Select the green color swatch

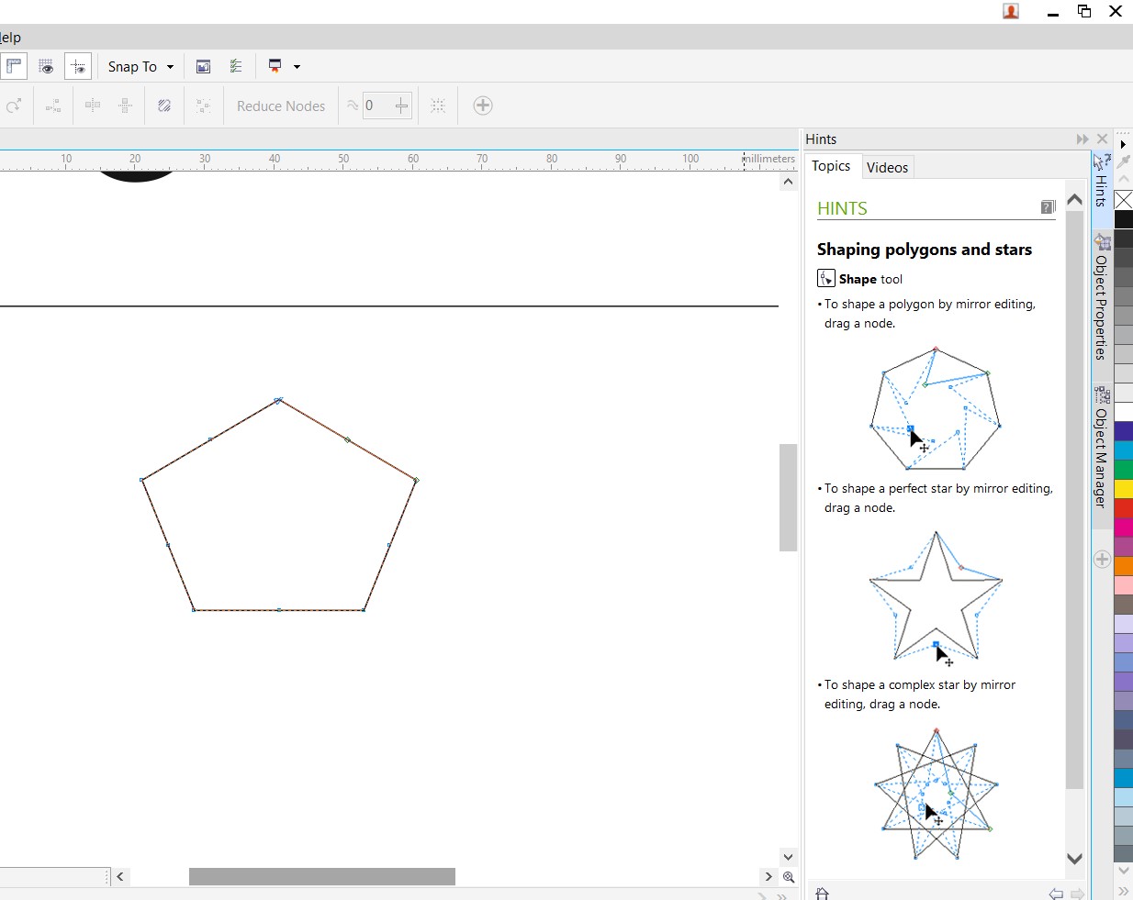[1124, 470]
